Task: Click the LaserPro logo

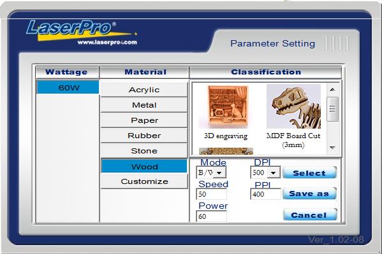Action: 82,32
